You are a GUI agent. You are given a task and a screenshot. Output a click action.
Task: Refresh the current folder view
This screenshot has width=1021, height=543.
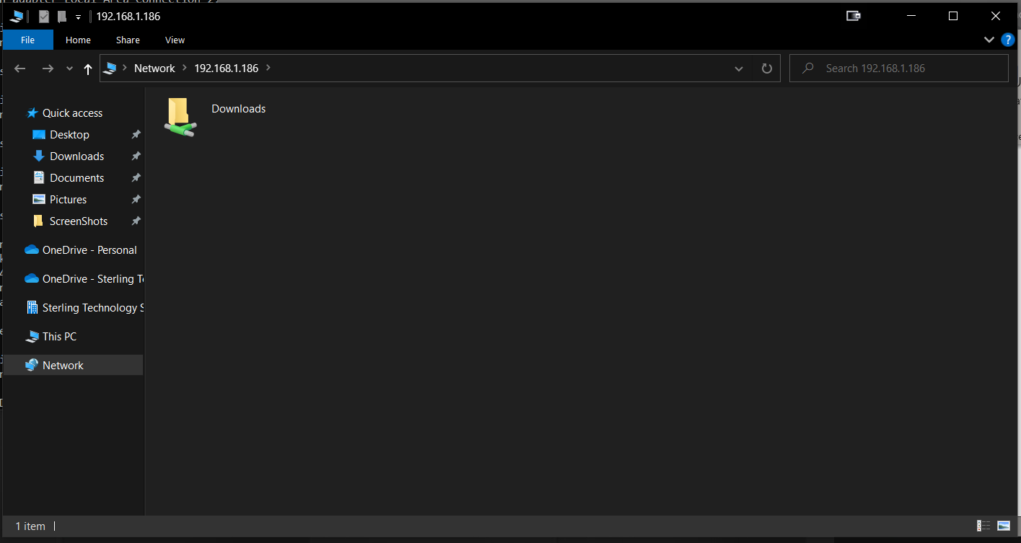(x=766, y=68)
